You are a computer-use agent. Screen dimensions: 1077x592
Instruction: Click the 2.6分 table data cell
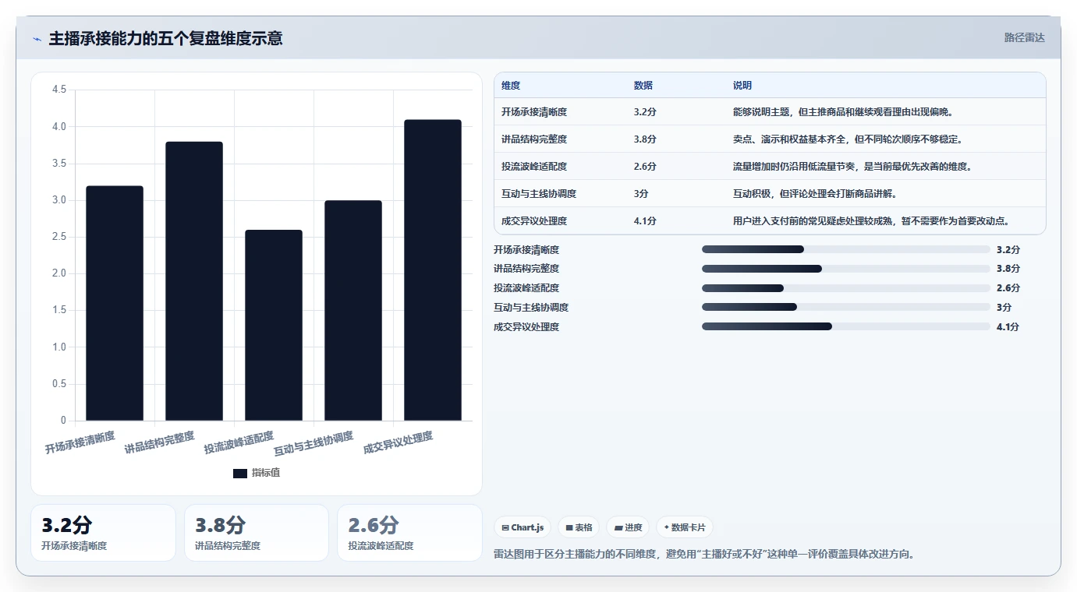click(645, 167)
